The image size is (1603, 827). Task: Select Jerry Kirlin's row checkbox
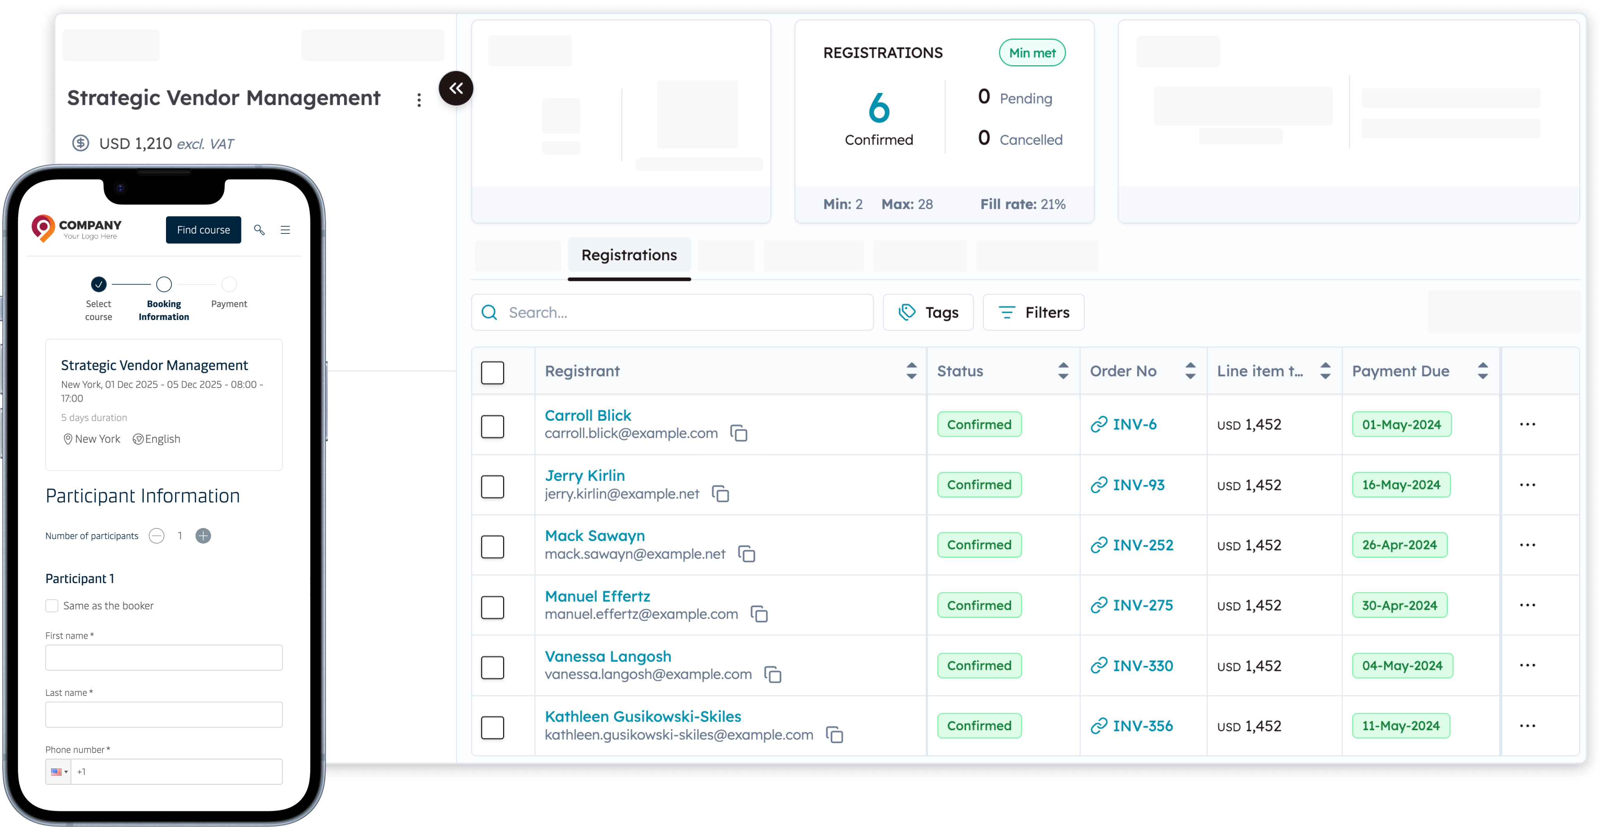(492, 486)
